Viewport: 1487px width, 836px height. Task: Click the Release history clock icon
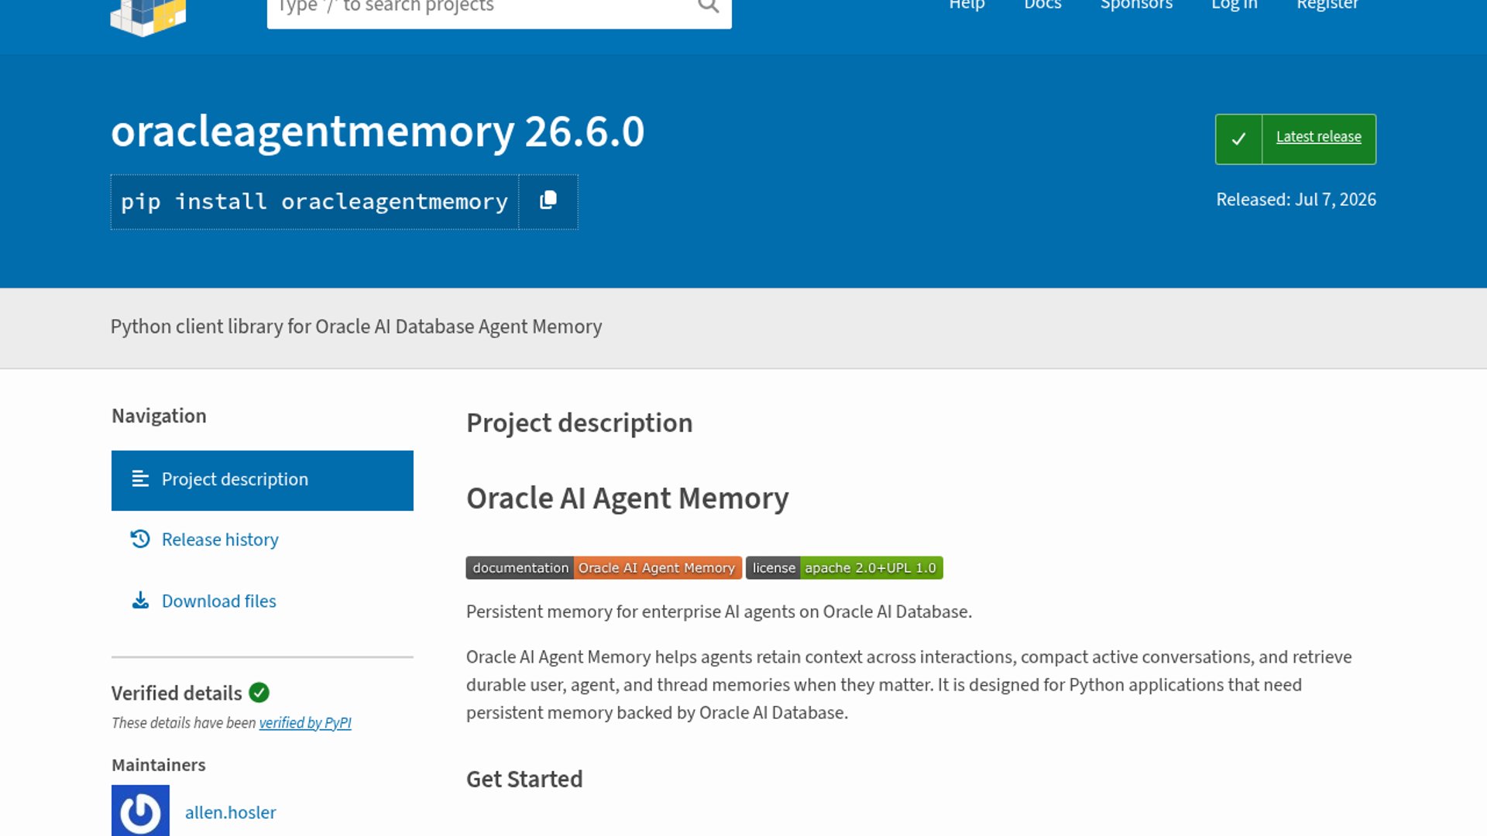tap(140, 539)
